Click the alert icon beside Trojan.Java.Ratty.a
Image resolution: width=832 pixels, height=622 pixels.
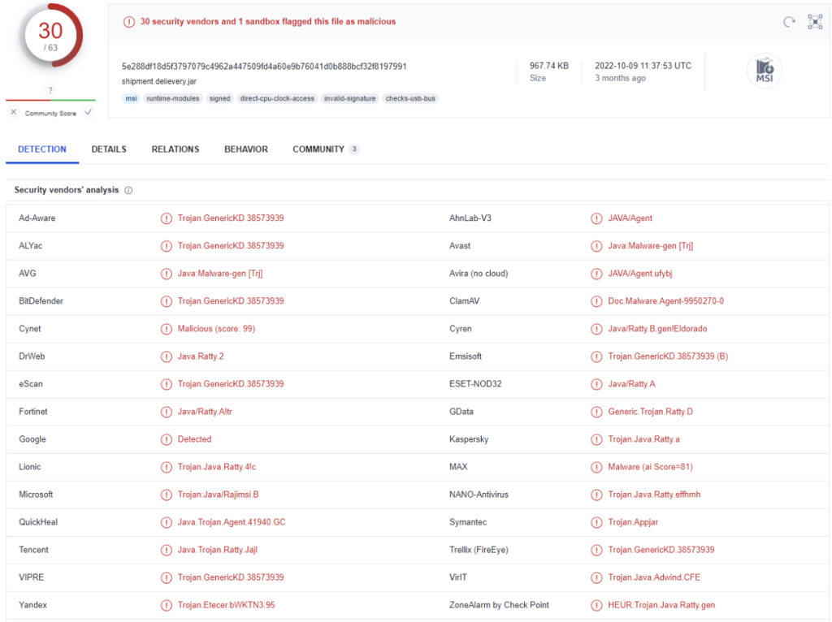(596, 439)
